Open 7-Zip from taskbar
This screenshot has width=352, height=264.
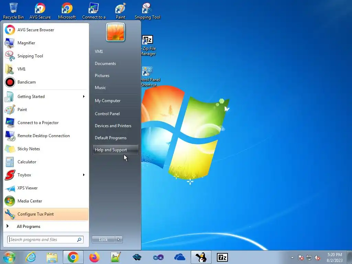tap(222, 257)
